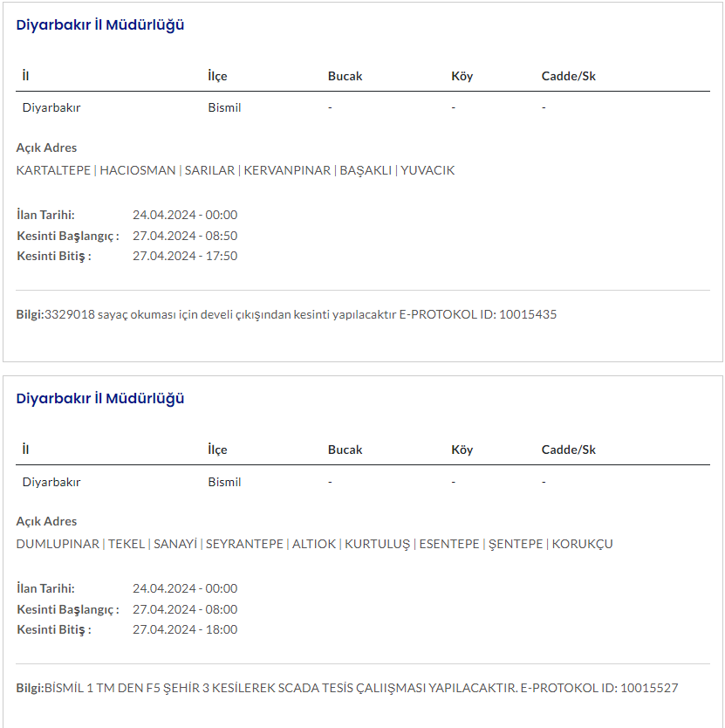Click the Bismil cell in the DUMLUPINAR outage table

point(224,482)
